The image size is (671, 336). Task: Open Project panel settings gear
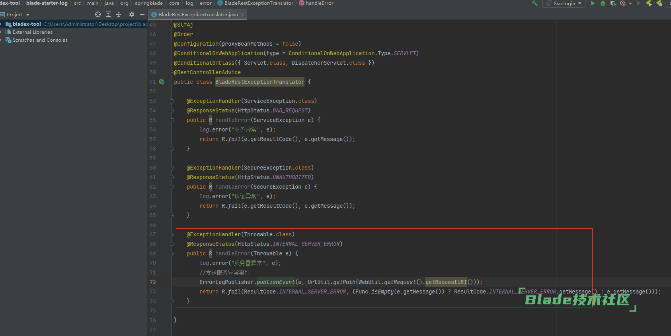[x=132, y=14]
